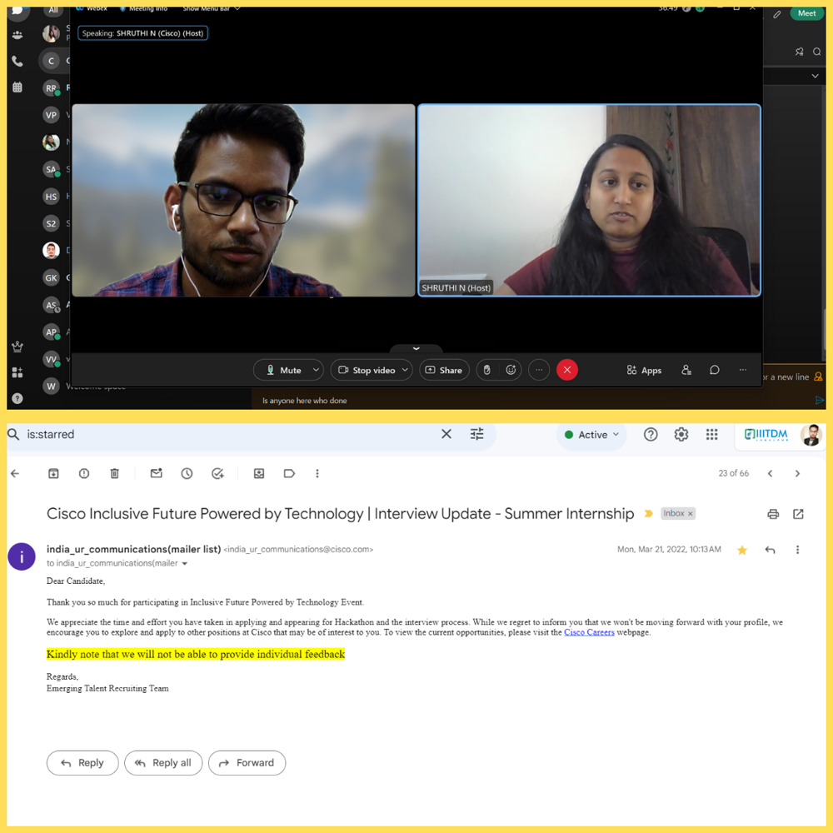Screen dimensions: 833x833
Task: Open the Webex participants panel
Action: 686,370
